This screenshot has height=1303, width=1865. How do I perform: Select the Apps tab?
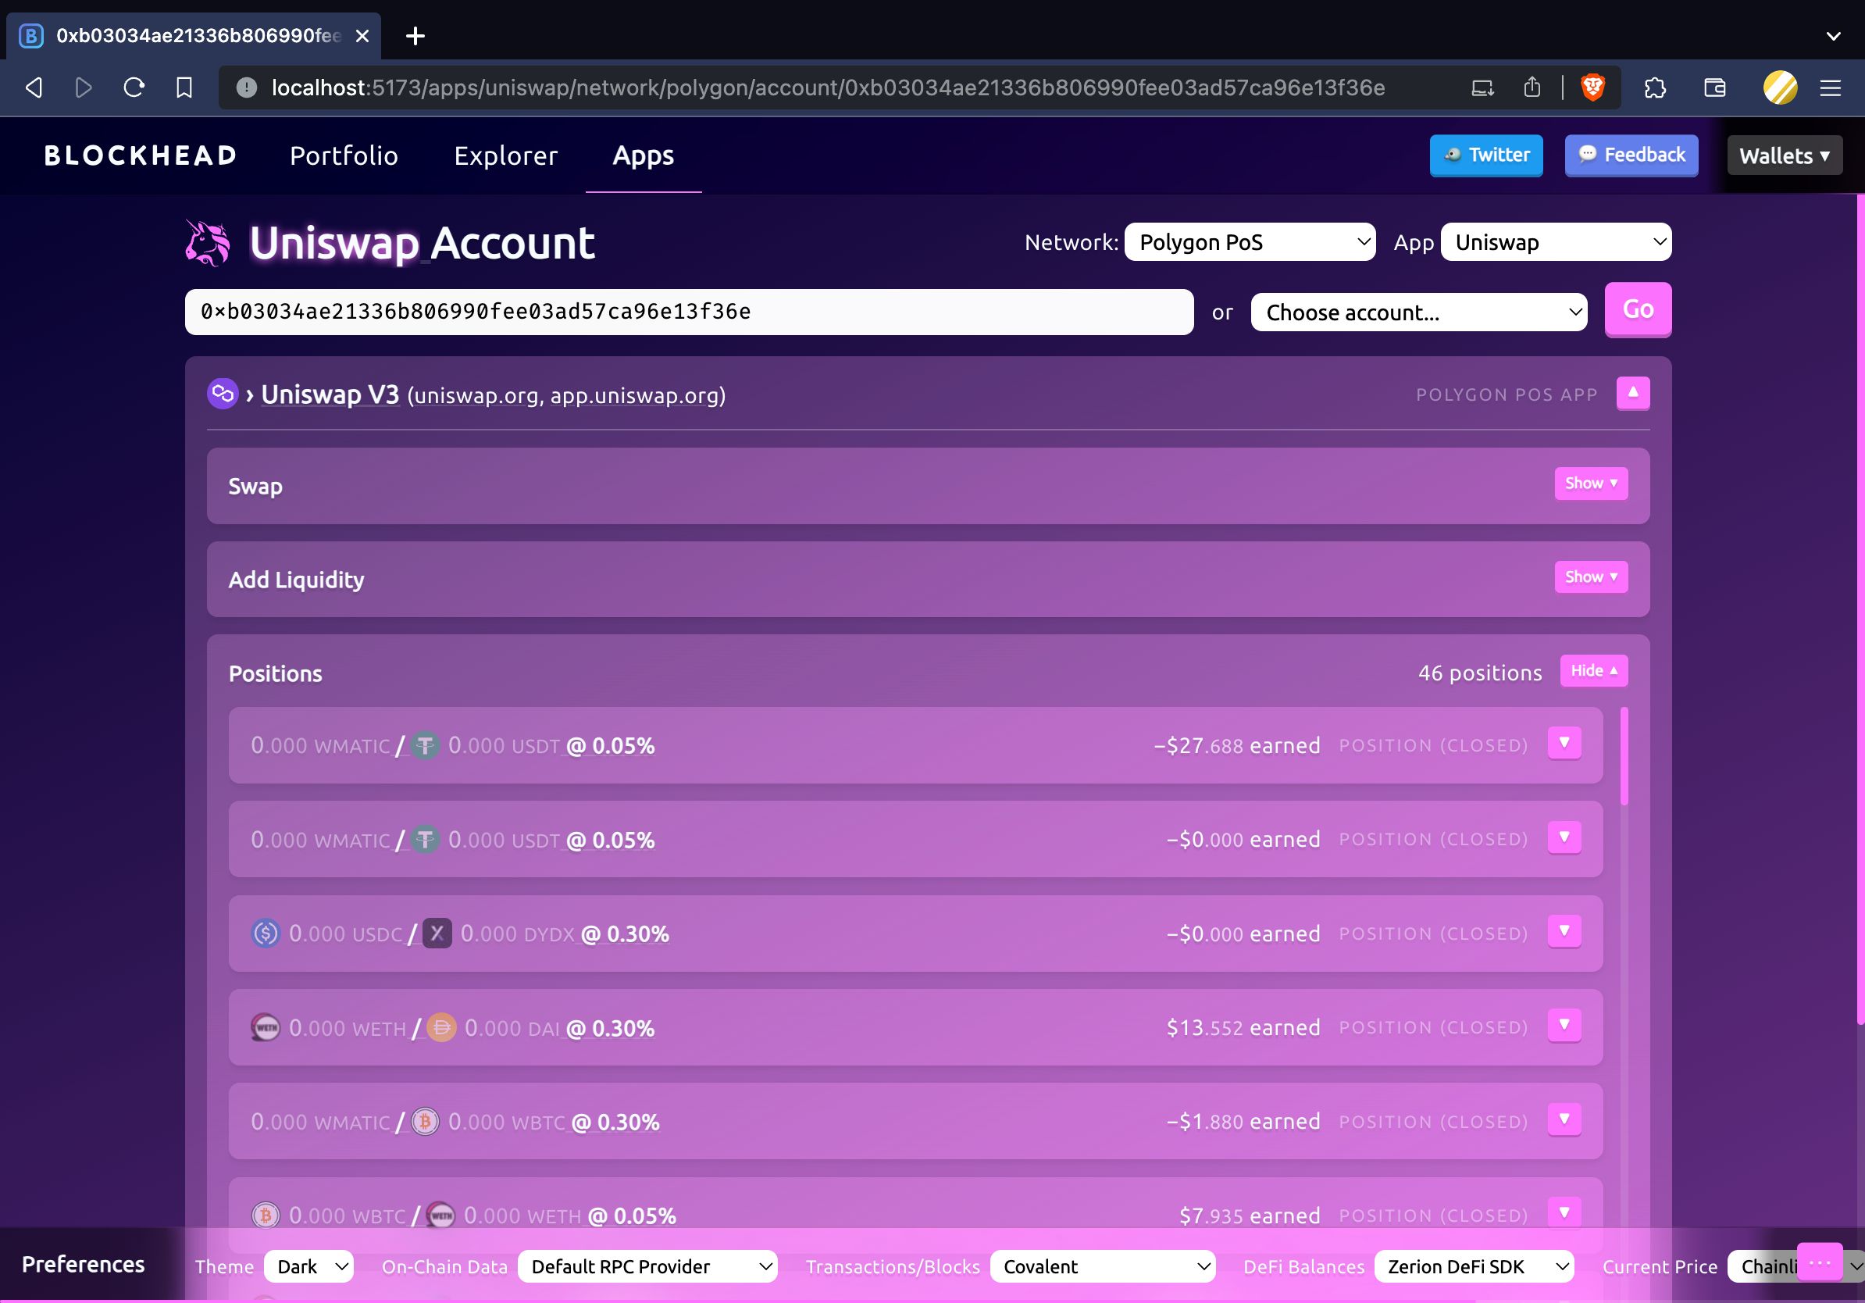(644, 155)
